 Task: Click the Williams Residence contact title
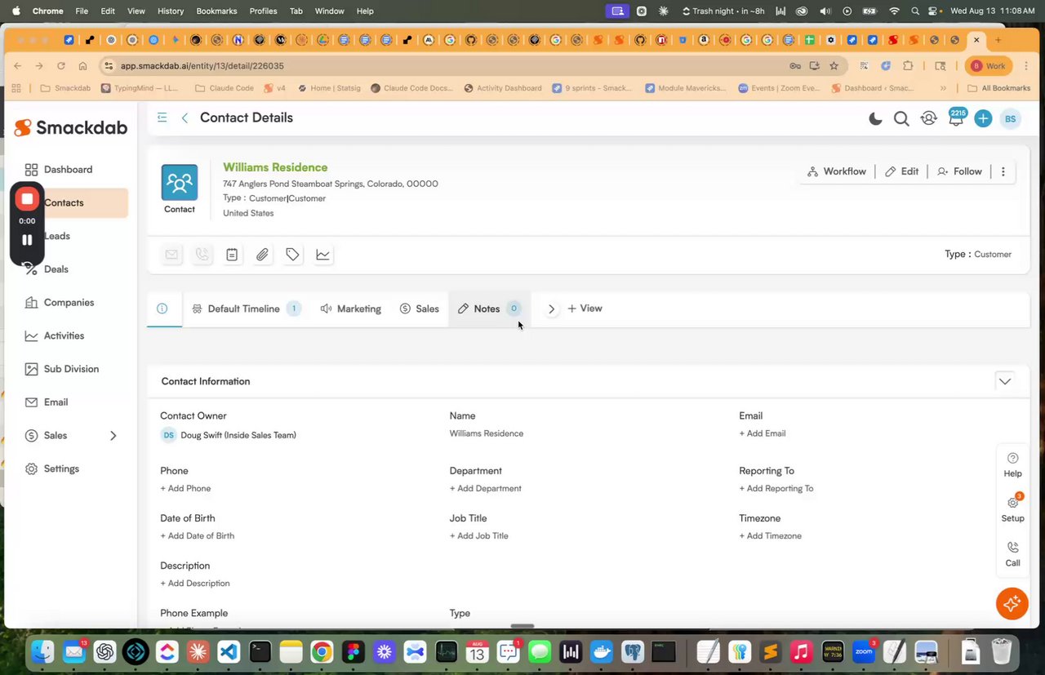point(275,167)
